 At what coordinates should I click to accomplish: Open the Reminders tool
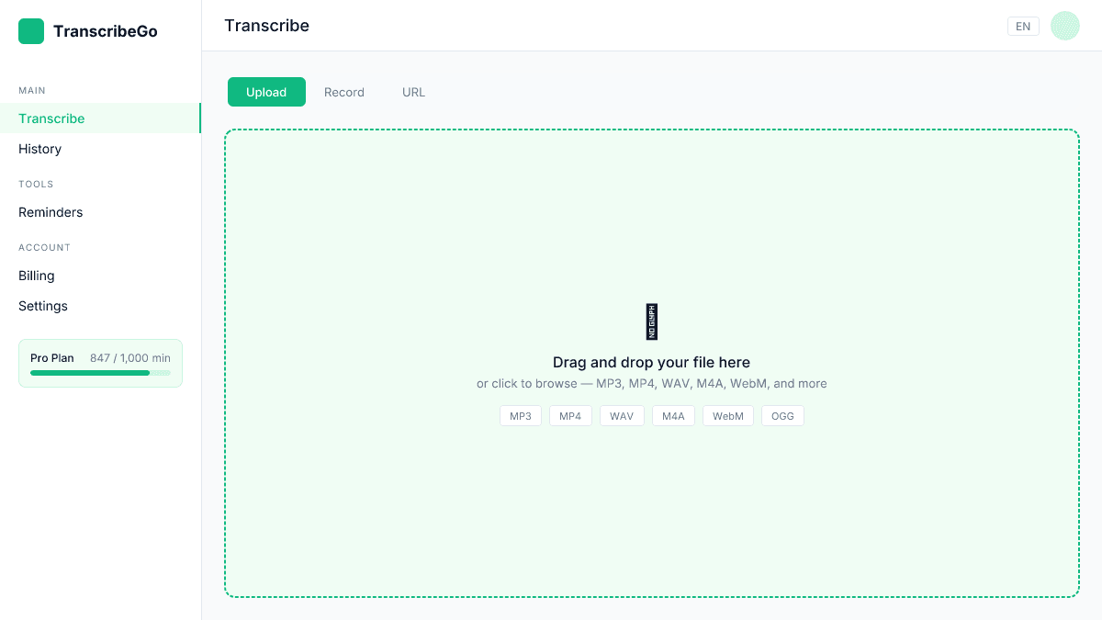[x=51, y=212]
